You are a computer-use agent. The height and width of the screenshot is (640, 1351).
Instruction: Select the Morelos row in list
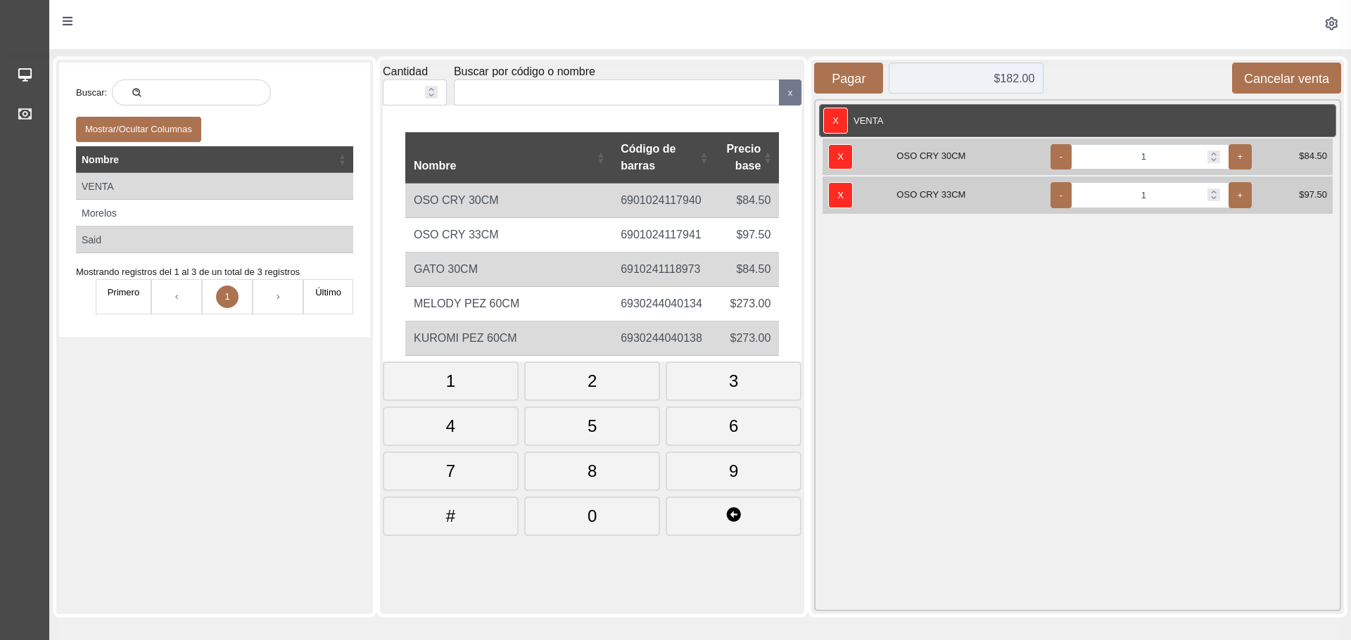[214, 213]
